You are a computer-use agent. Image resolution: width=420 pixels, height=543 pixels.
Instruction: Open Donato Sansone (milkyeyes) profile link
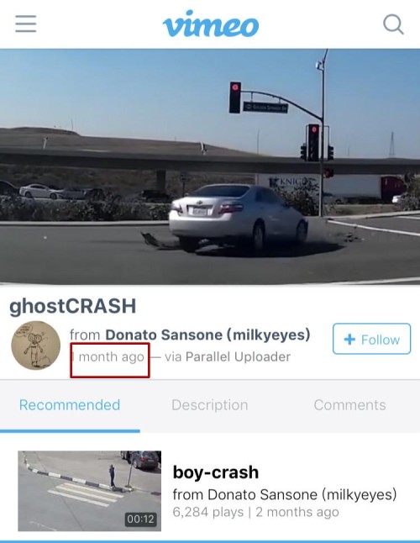(207, 335)
